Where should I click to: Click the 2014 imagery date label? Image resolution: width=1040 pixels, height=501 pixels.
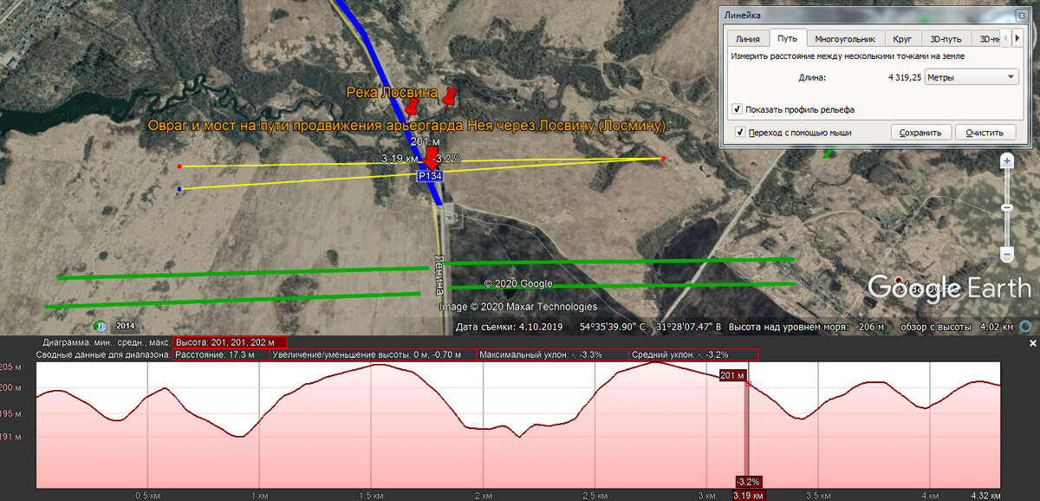[125, 326]
